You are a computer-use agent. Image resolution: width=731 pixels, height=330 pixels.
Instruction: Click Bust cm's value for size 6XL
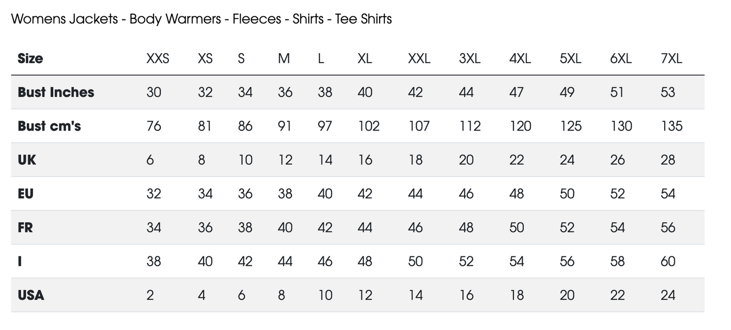621,126
